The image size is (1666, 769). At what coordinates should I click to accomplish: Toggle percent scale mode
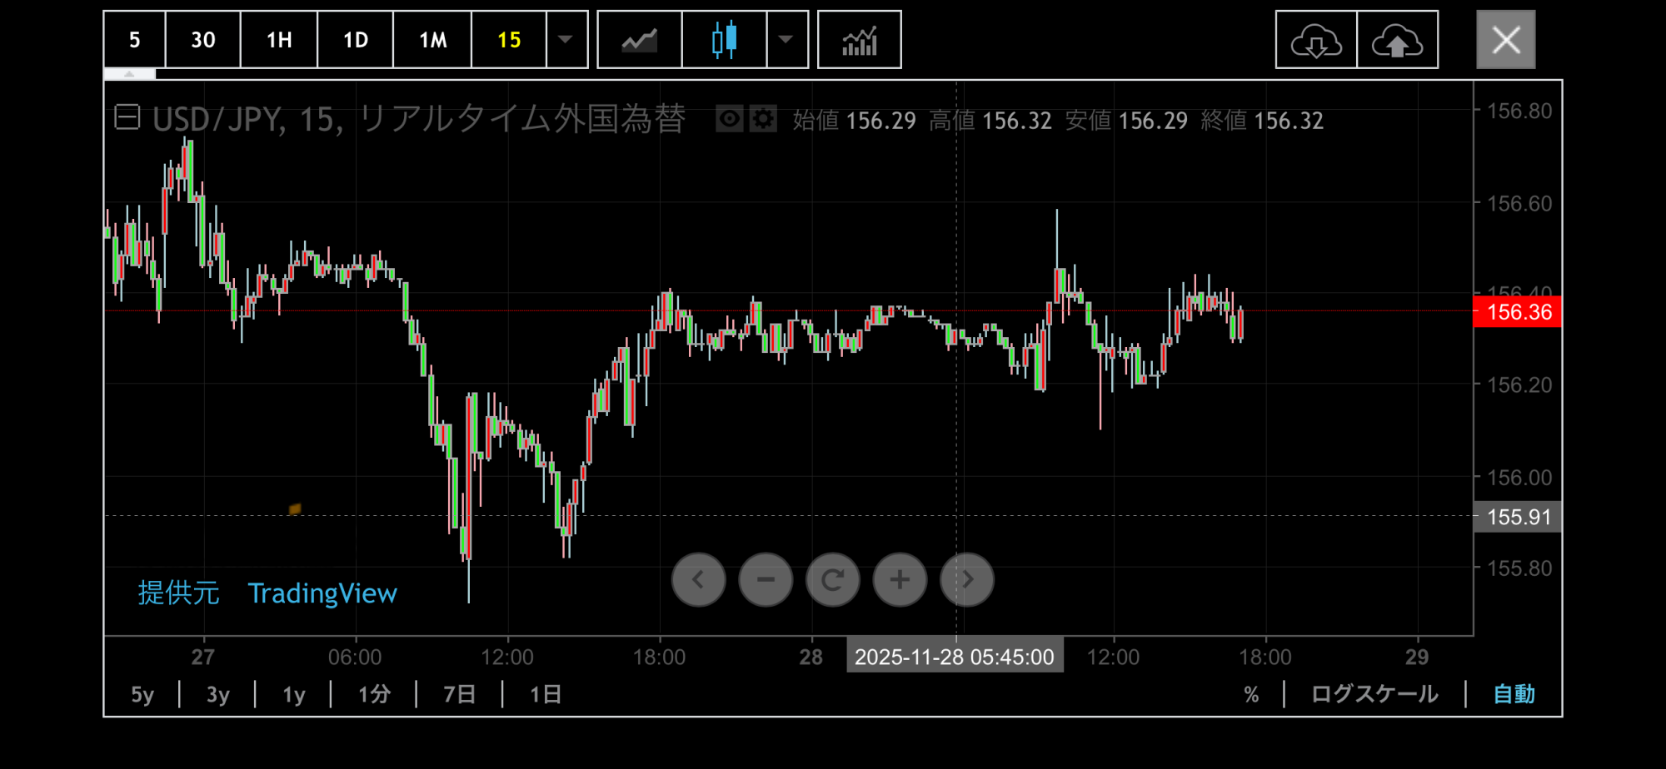click(x=1251, y=694)
